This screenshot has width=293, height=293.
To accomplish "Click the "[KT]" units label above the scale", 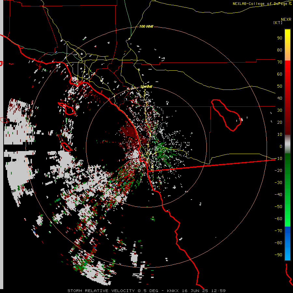I will (278, 22).
